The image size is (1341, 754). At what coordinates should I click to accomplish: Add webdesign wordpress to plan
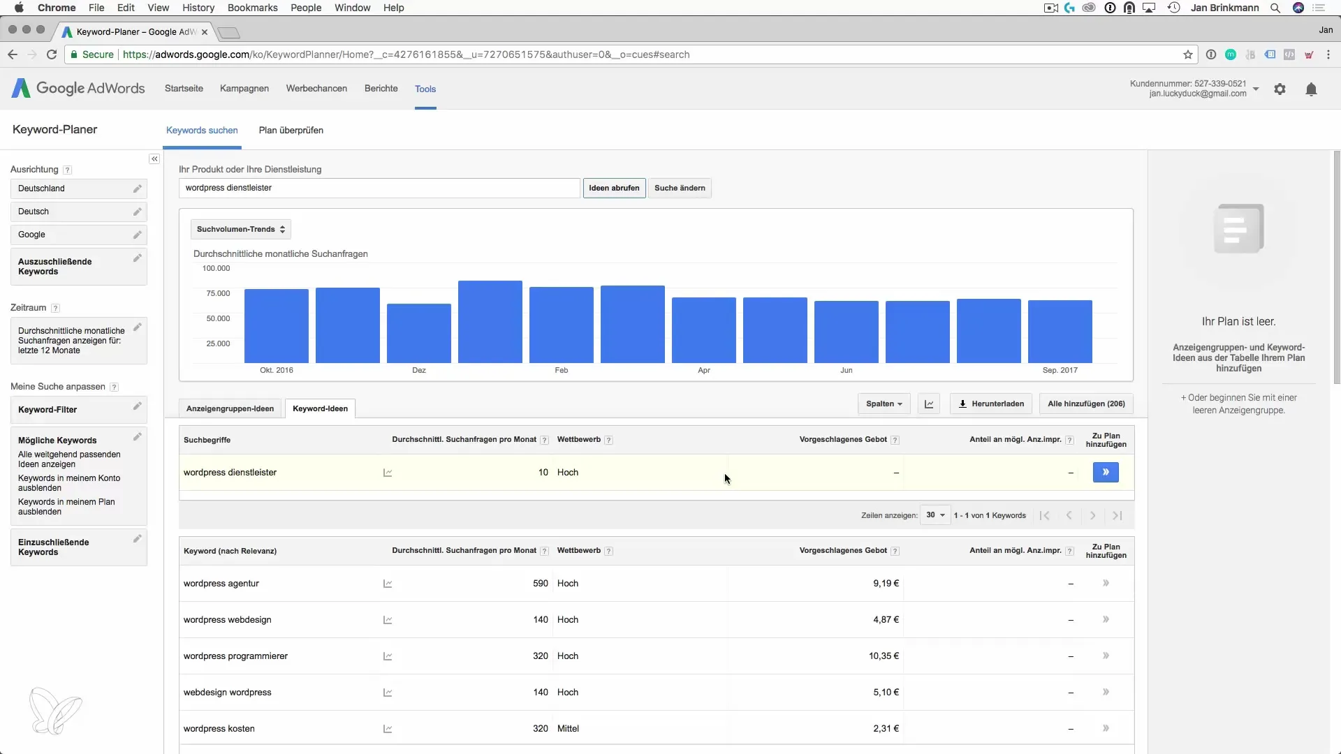(1106, 692)
